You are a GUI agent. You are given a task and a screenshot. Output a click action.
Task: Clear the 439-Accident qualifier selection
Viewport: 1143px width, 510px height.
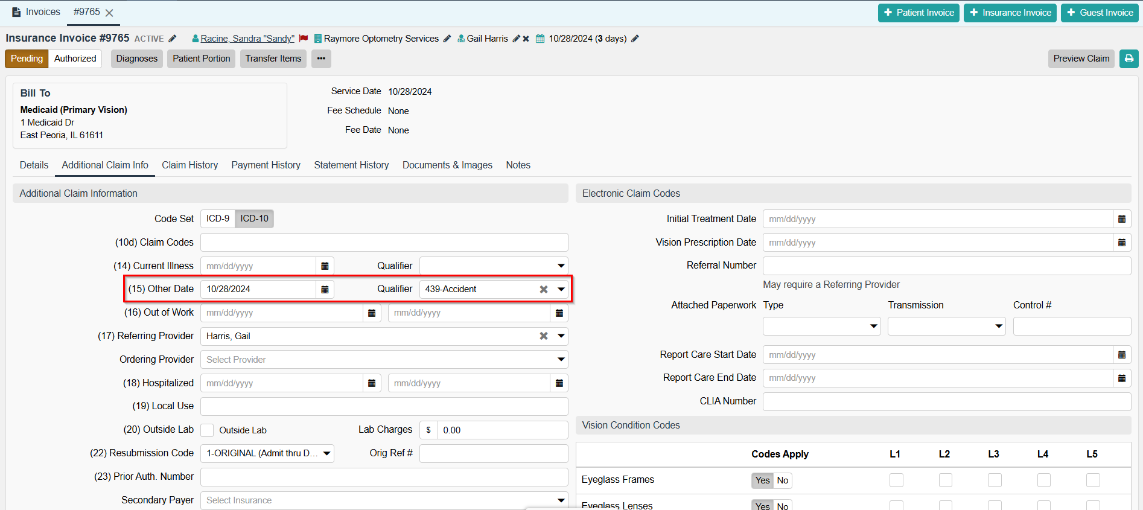(x=543, y=289)
